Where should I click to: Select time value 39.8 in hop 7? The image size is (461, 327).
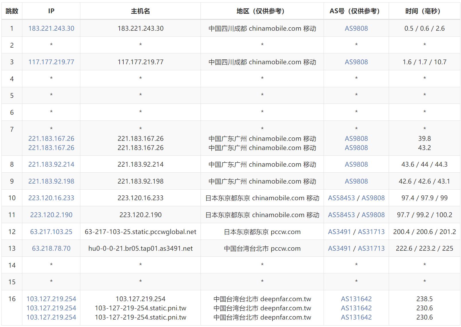click(425, 139)
